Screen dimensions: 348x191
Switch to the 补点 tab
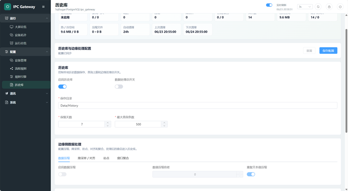click(x=106, y=158)
